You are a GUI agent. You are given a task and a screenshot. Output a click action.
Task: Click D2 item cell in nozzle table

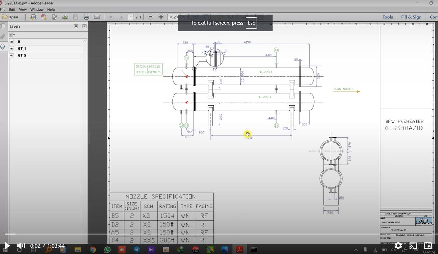(x=115, y=225)
